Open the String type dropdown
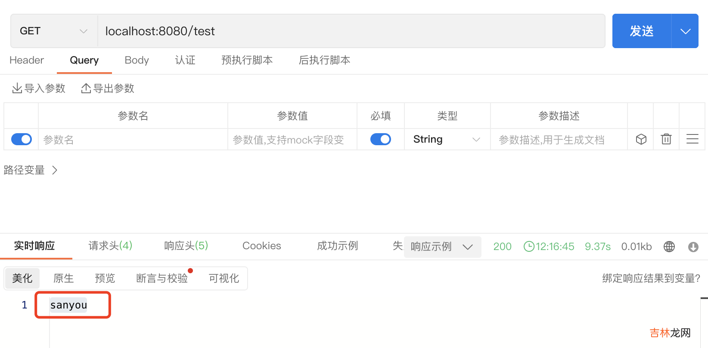 point(447,139)
